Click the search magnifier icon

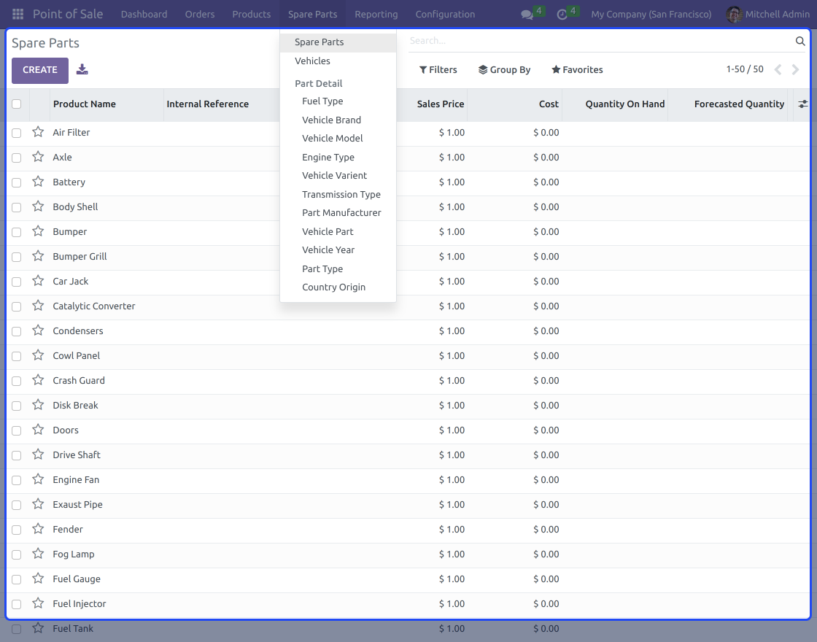click(800, 41)
